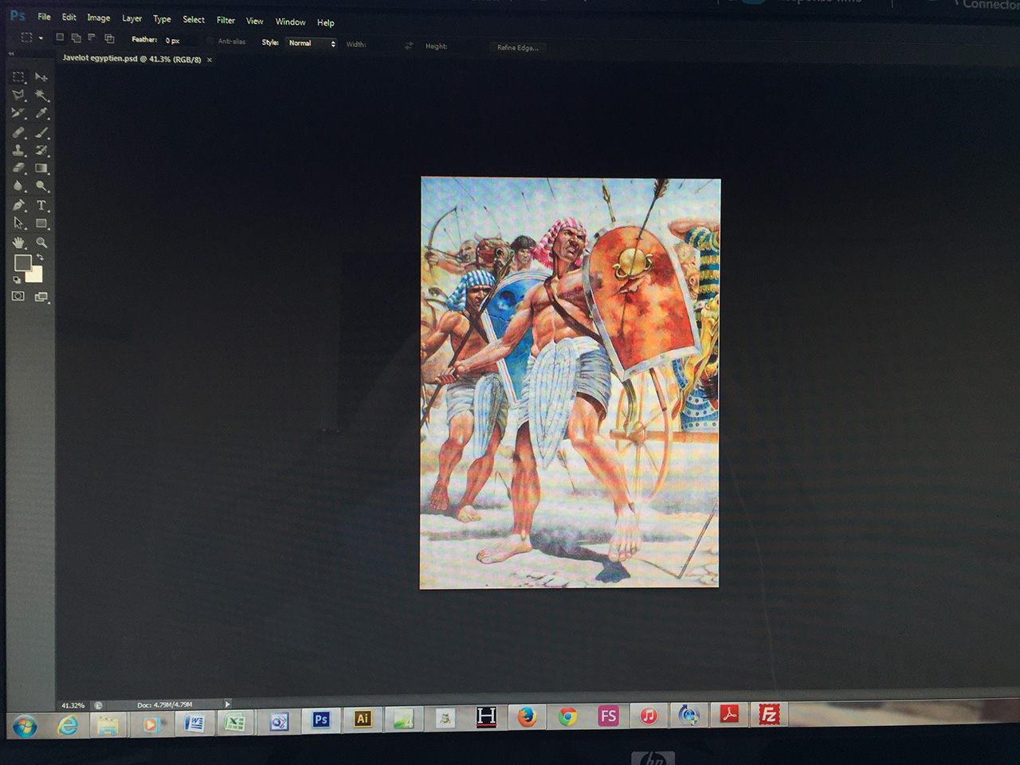Open the Filter menu

click(226, 20)
